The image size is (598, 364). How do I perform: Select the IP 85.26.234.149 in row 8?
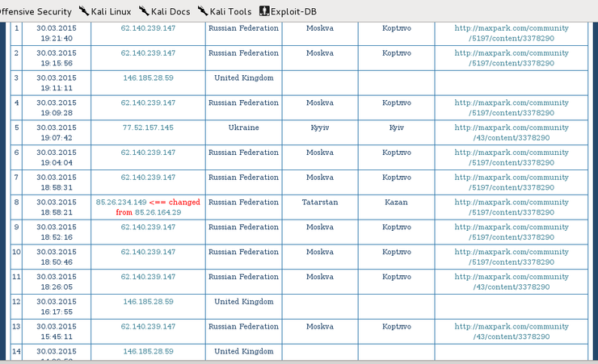point(121,203)
